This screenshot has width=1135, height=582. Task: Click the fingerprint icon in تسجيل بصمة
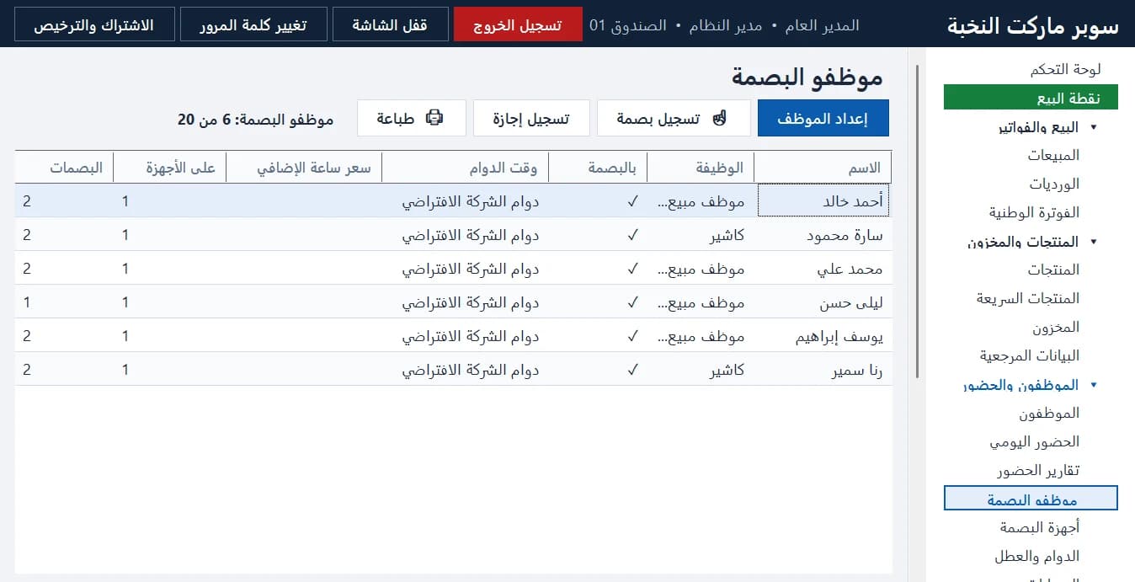718,118
